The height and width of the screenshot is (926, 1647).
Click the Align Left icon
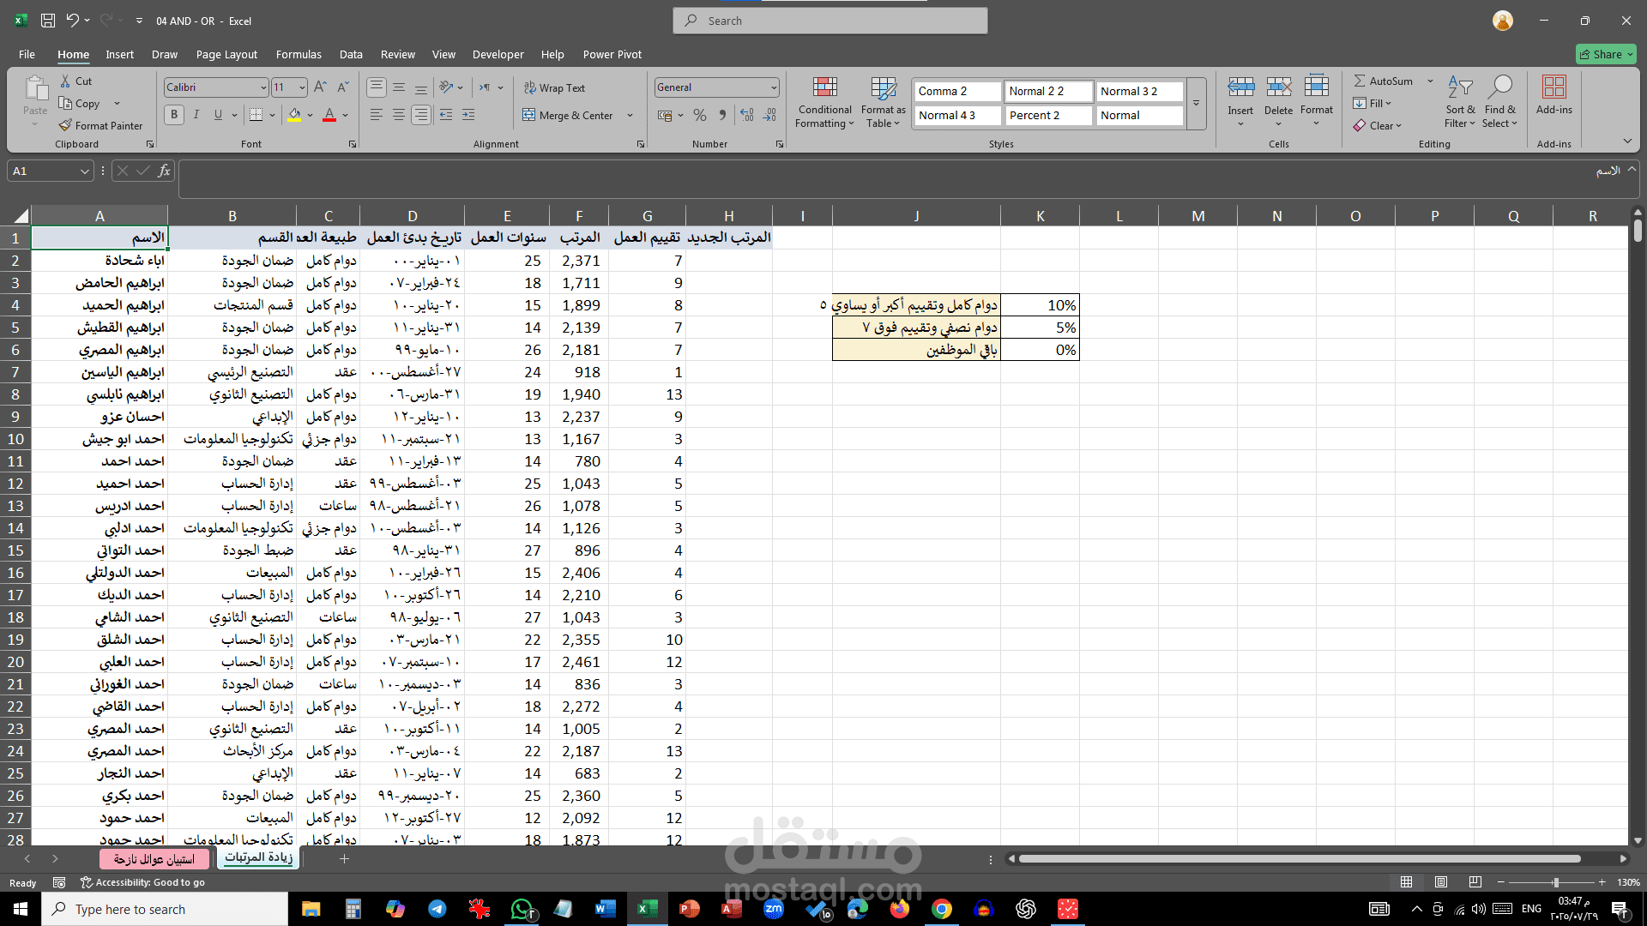pos(376,114)
